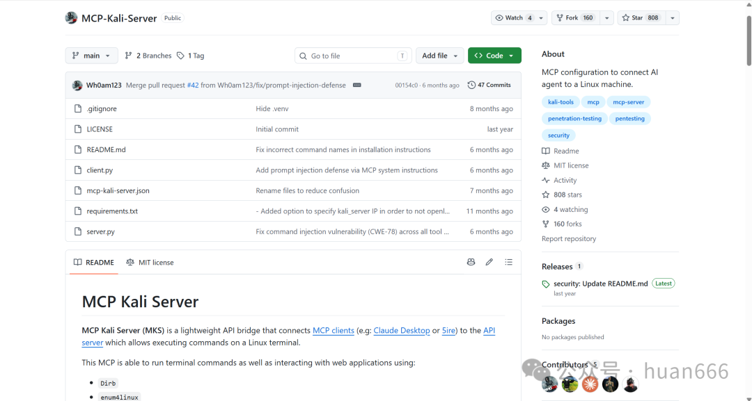The height and width of the screenshot is (401, 752).
Task: Open README outline list icon
Action: click(508, 262)
